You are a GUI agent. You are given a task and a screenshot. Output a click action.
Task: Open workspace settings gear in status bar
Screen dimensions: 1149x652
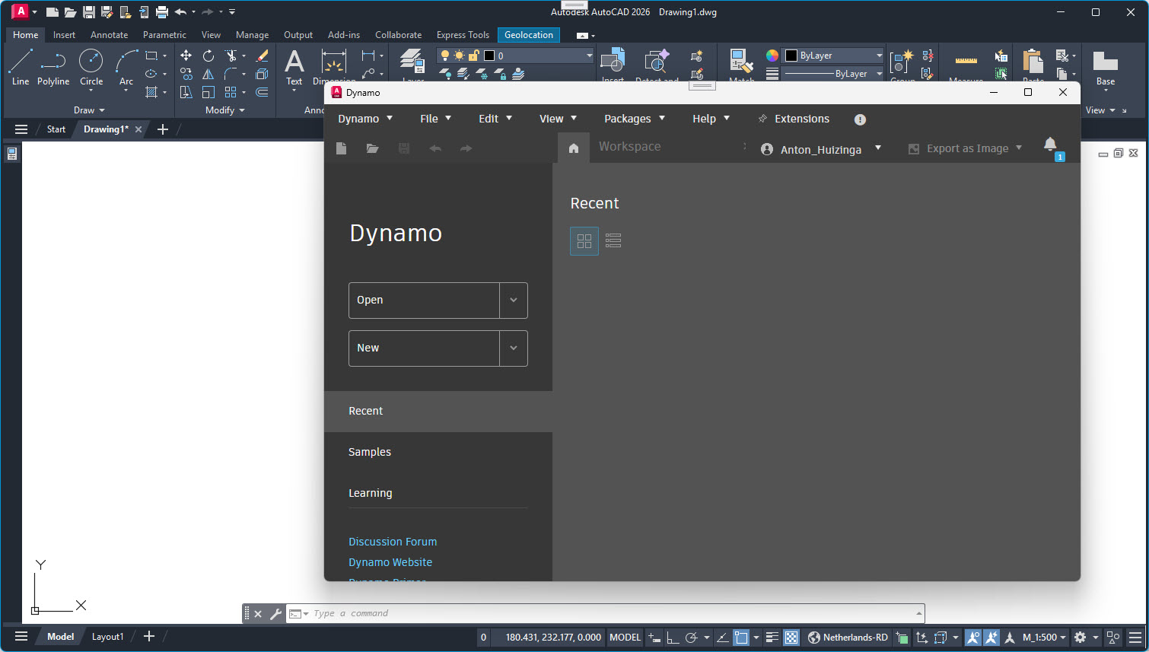tap(1080, 638)
